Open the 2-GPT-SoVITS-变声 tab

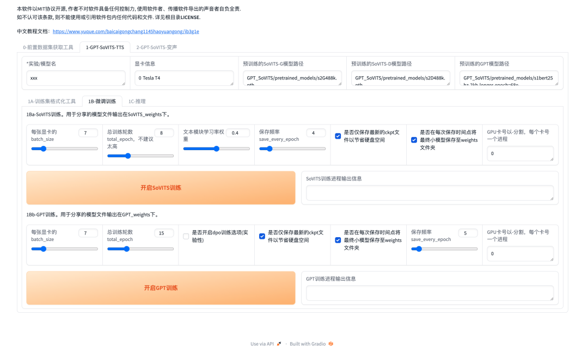click(156, 47)
